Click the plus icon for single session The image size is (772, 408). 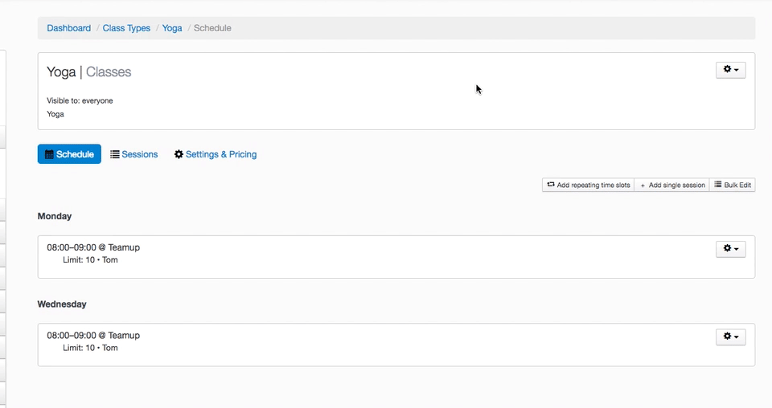click(x=643, y=186)
